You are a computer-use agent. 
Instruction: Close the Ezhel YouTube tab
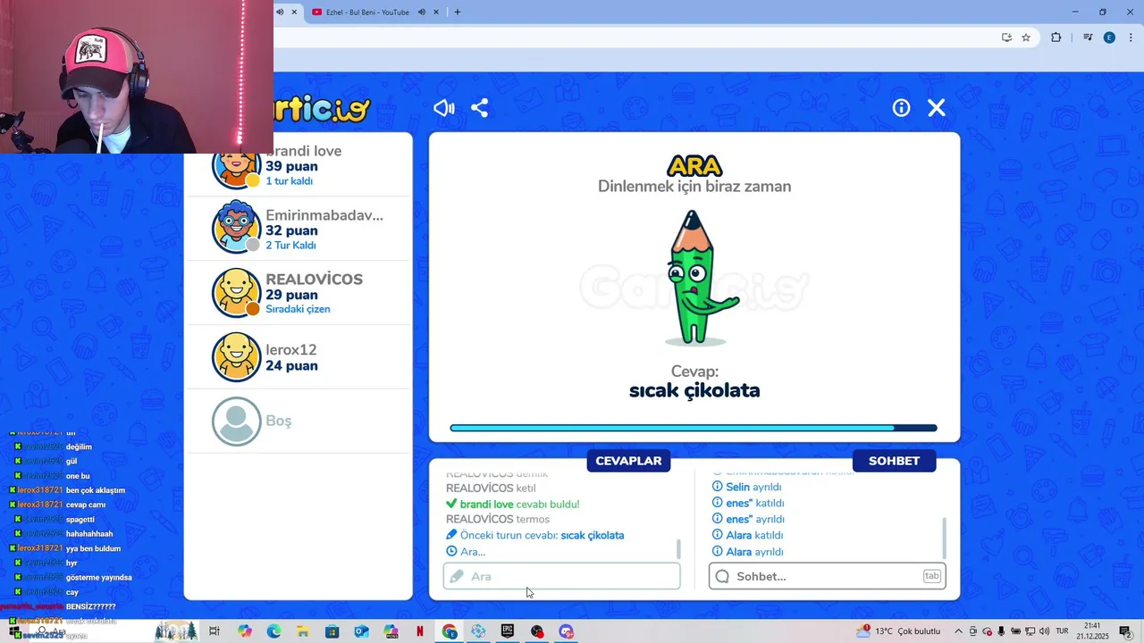(435, 13)
